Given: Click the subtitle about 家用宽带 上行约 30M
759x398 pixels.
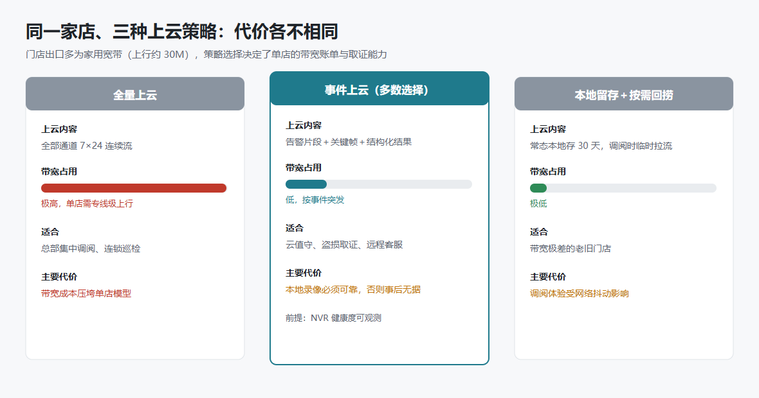Looking at the screenshot, I should click(206, 55).
